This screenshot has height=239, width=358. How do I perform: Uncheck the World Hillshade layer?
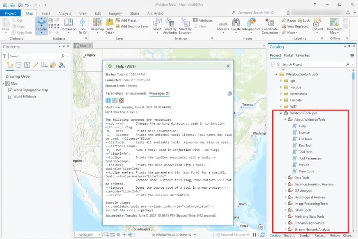click(x=10, y=96)
